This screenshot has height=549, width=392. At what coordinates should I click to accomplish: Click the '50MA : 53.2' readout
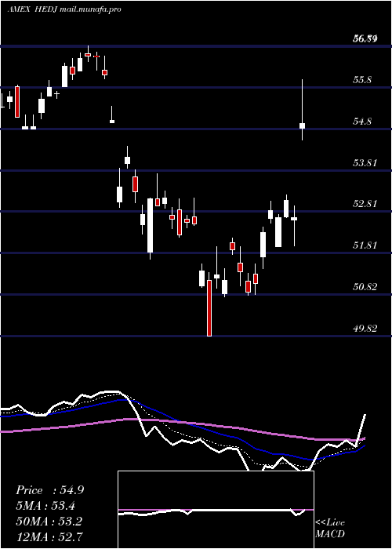pos(49,521)
